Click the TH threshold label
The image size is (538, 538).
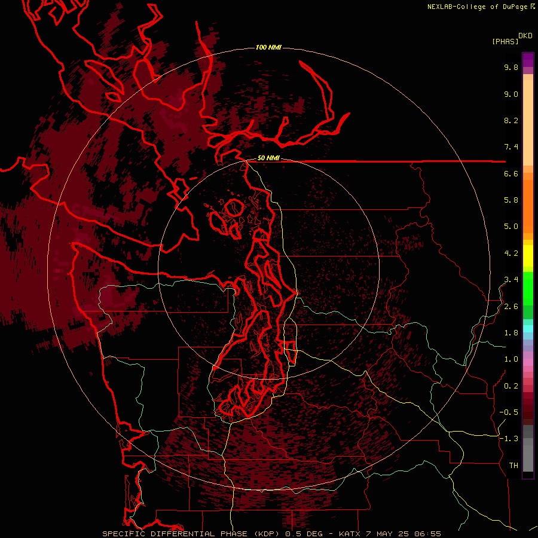click(x=513, y=466)
